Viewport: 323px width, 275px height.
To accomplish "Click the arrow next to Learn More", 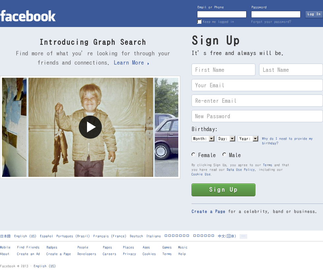I will (148, 64).
